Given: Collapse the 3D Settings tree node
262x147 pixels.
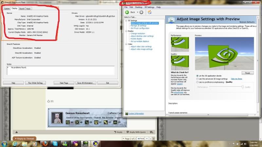Looking at the screenshot, I should click(126, 21).
